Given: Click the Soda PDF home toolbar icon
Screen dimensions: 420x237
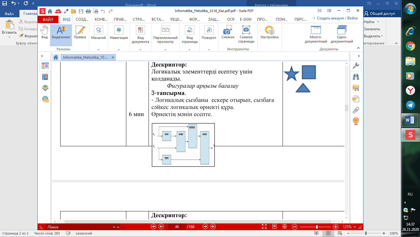Looking at the screenshot, I should click(50, 11).
